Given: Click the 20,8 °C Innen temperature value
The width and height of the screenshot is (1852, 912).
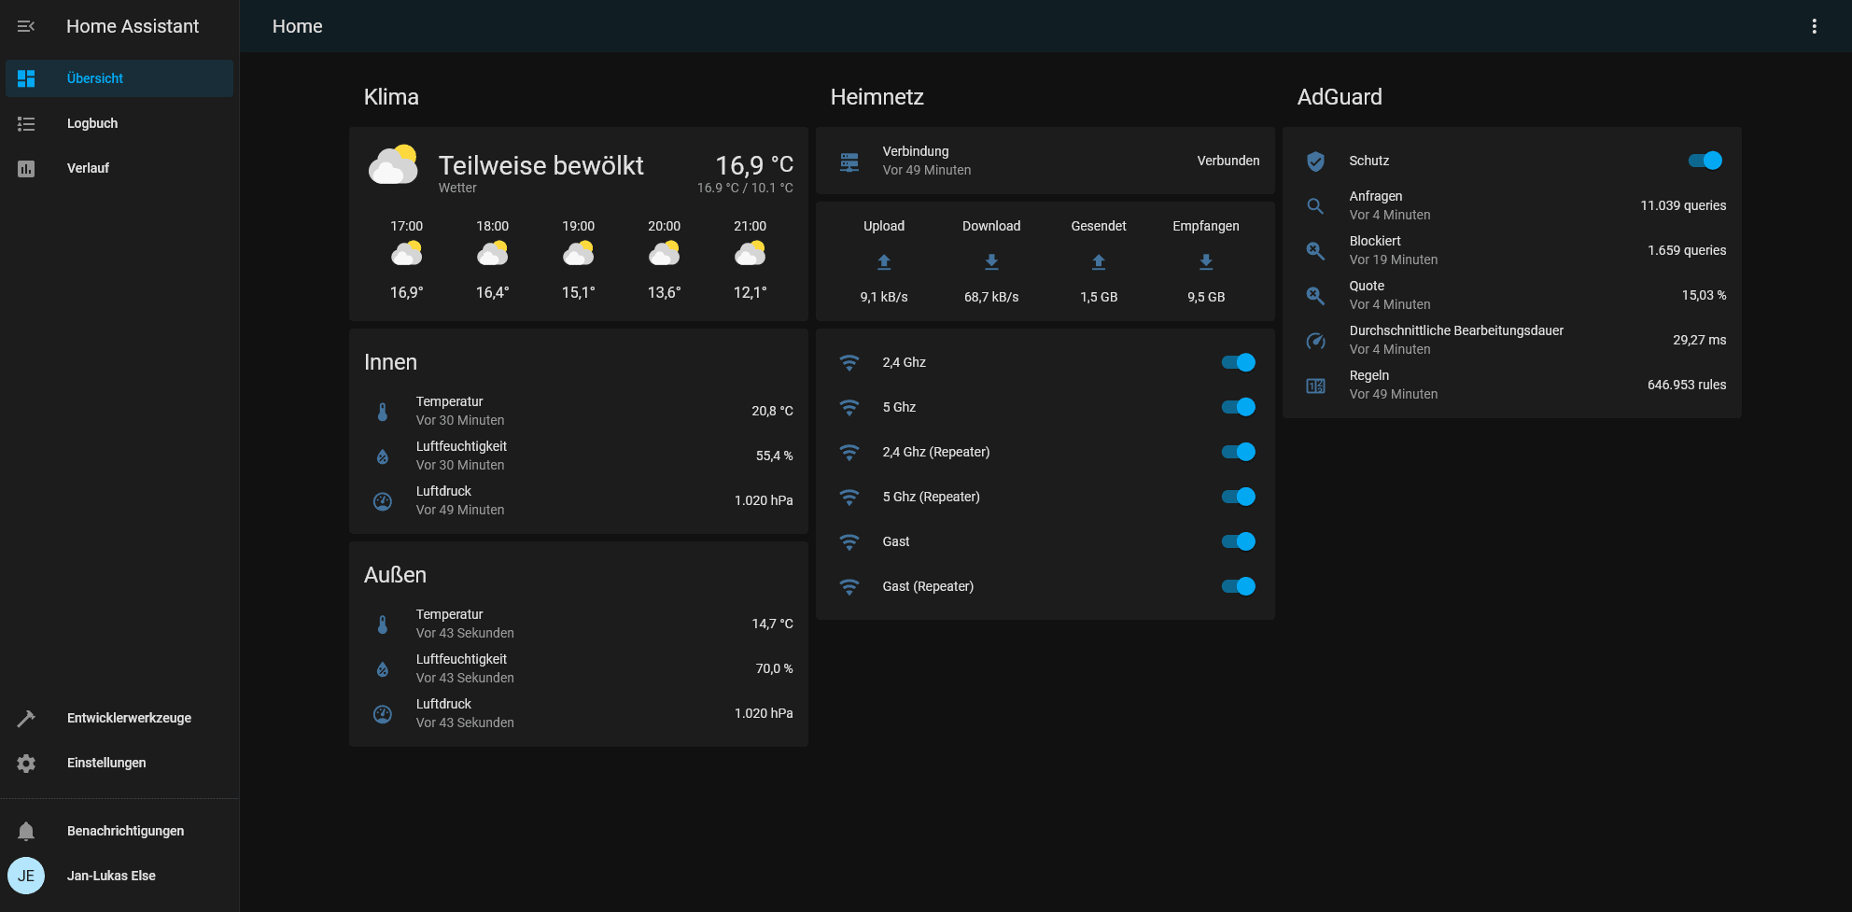Looking at the screenshot, I should click(x=772, y=411).
